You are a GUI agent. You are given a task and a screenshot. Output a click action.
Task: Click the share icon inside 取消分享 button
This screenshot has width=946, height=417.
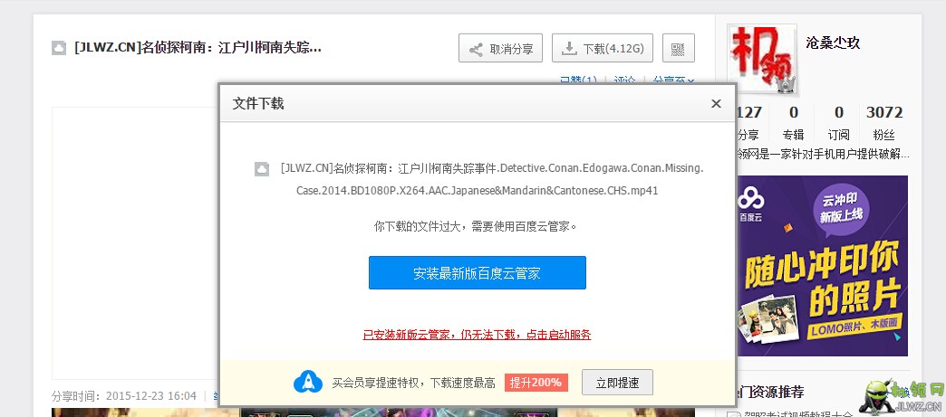[x=476, y=49]
